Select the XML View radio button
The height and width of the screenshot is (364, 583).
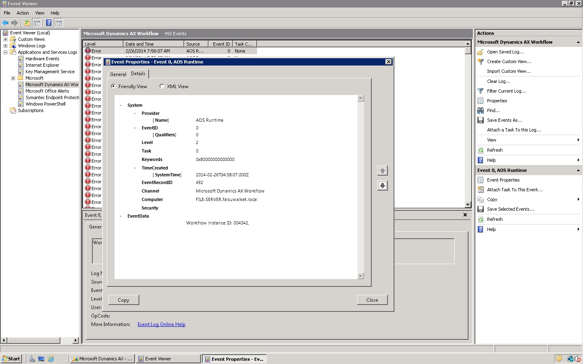162,86
